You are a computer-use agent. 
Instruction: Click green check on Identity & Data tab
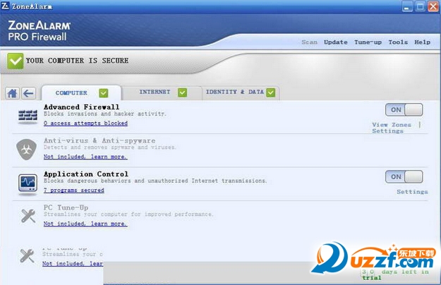[271, 92]
